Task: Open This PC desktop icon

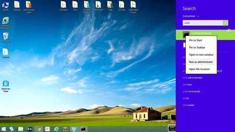Action: pos(6,6)
